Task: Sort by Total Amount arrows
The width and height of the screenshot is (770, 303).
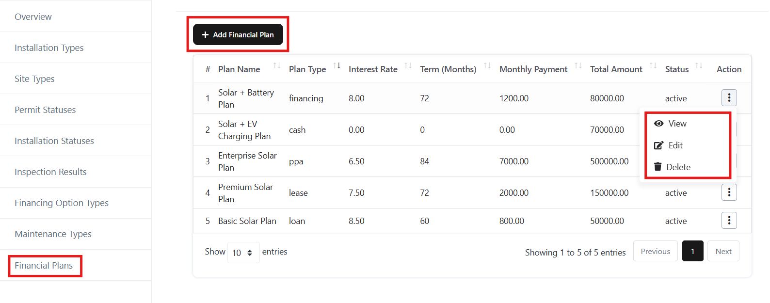Action: [x=653, y=66]
